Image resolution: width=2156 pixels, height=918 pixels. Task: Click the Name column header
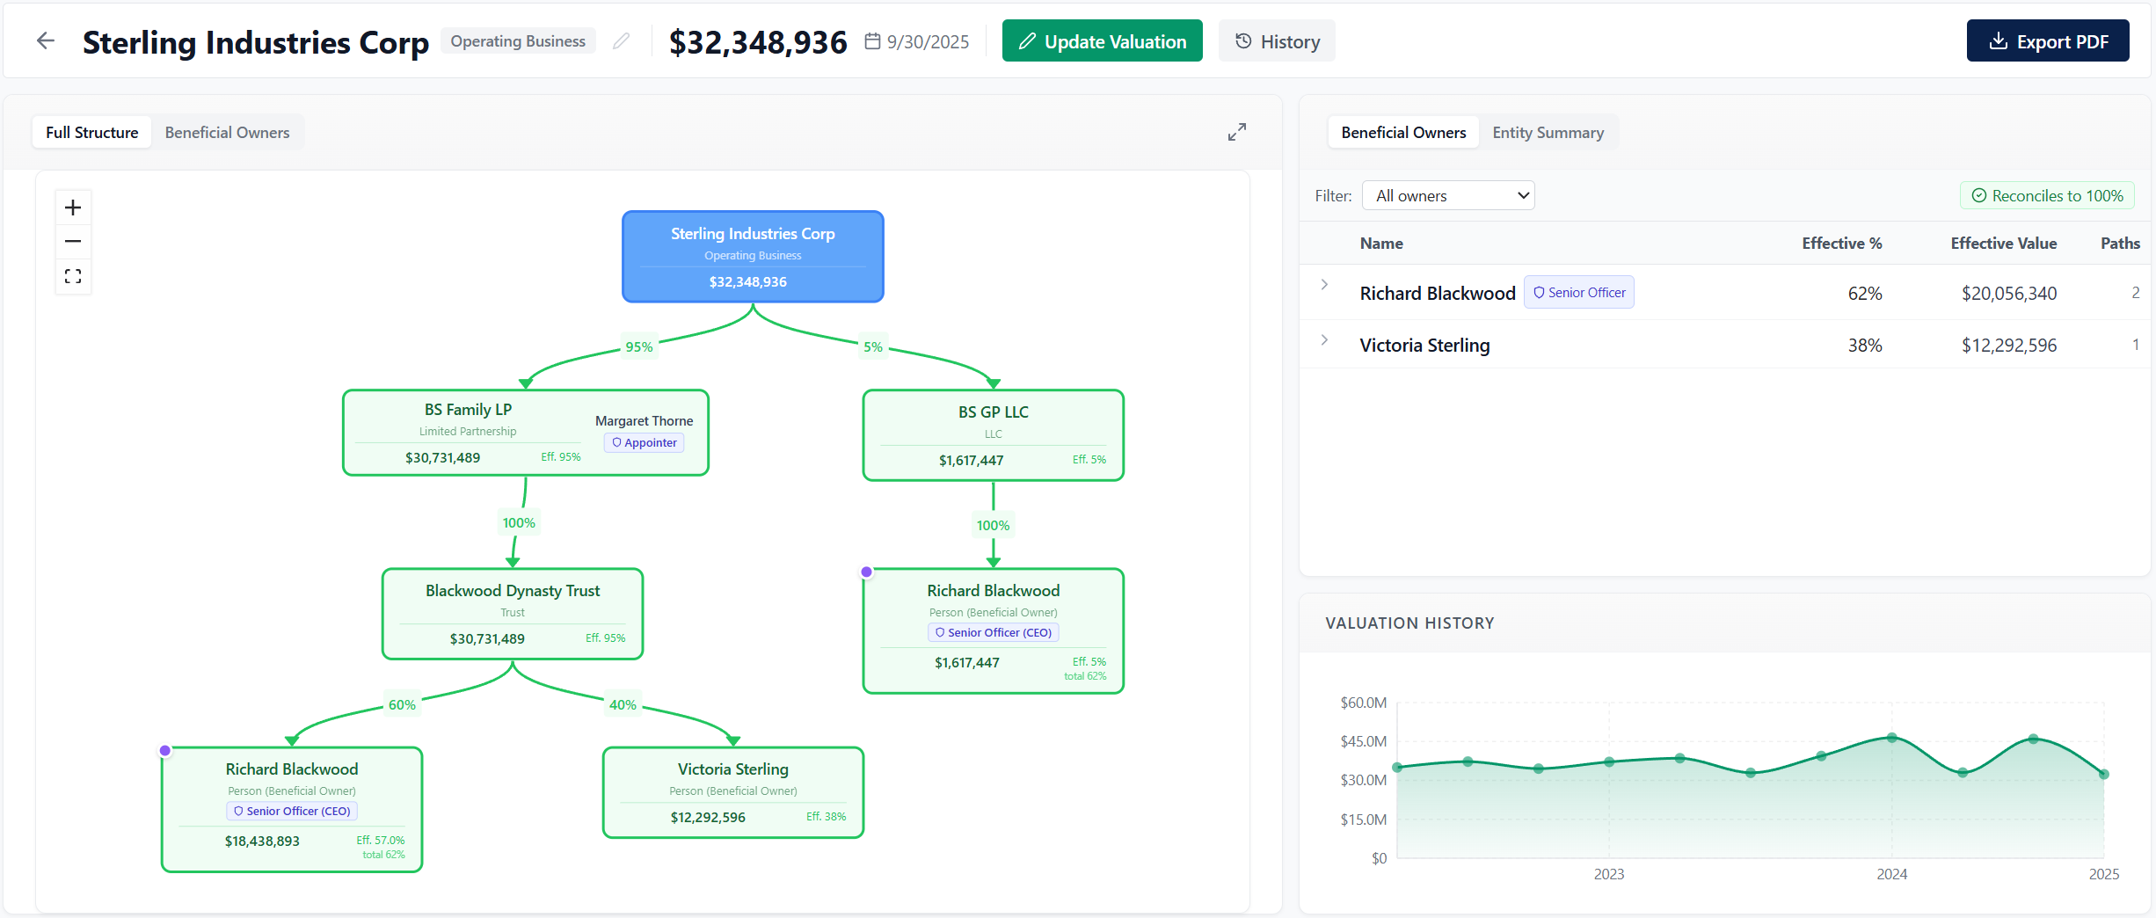[x=1381, y=244]
